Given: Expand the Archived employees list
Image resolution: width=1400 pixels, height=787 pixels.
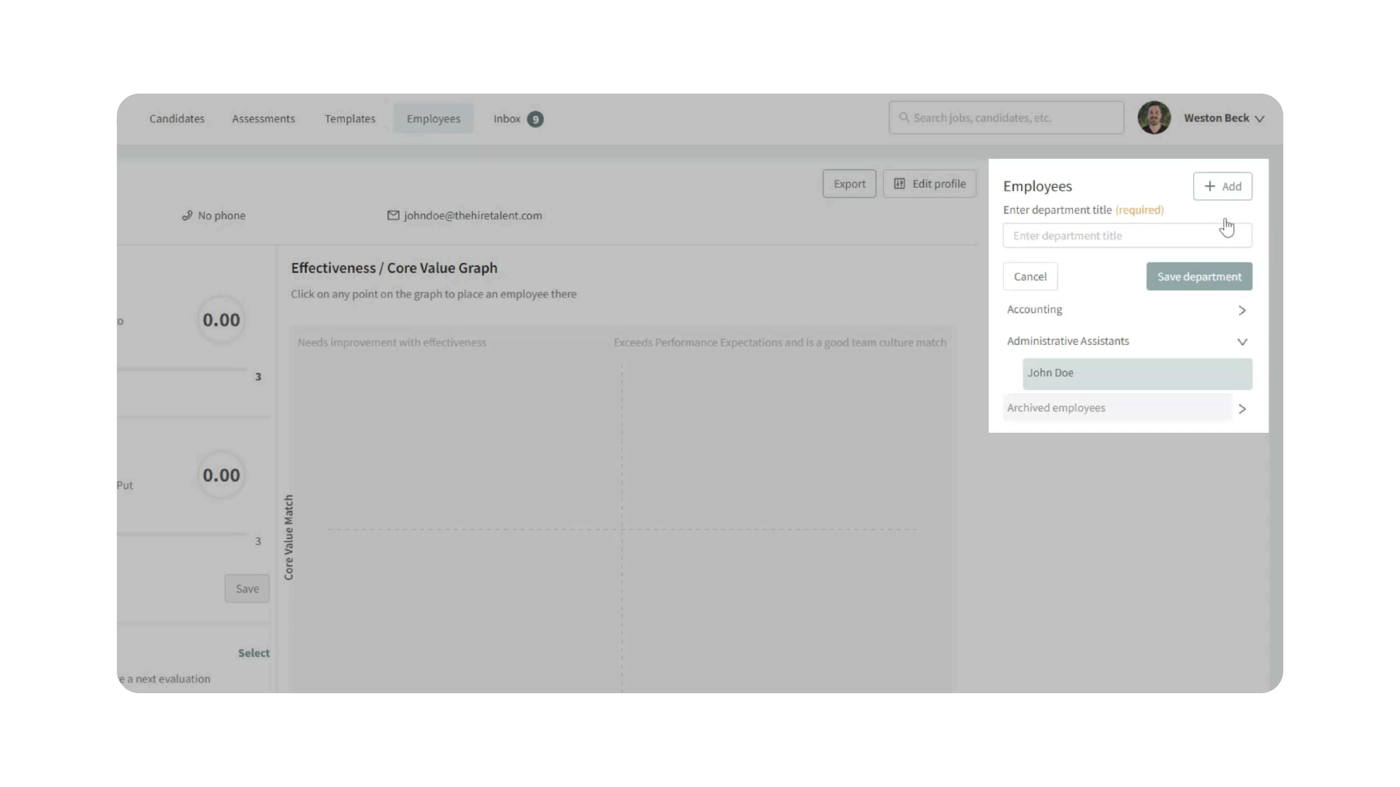Looking at the screenshot, I should 1242,409.
